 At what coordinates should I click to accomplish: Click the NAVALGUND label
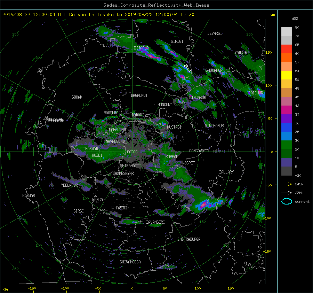pyautogui.click(x=115, y=141)
